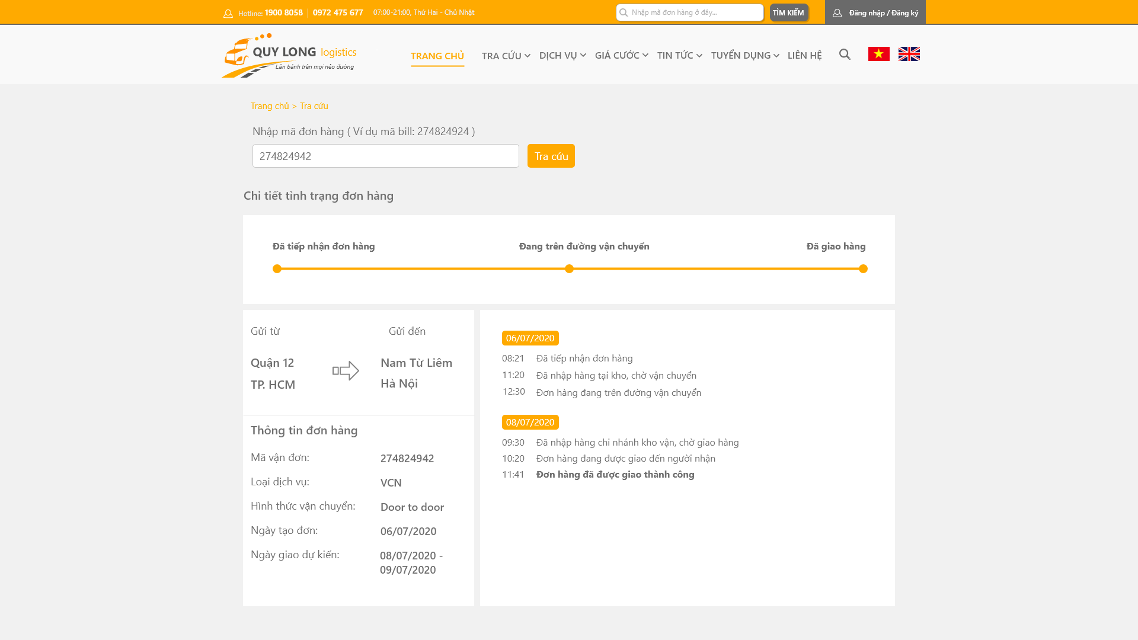
Task: Focus the order code input containing 274824942
Action: click(386, 156)
